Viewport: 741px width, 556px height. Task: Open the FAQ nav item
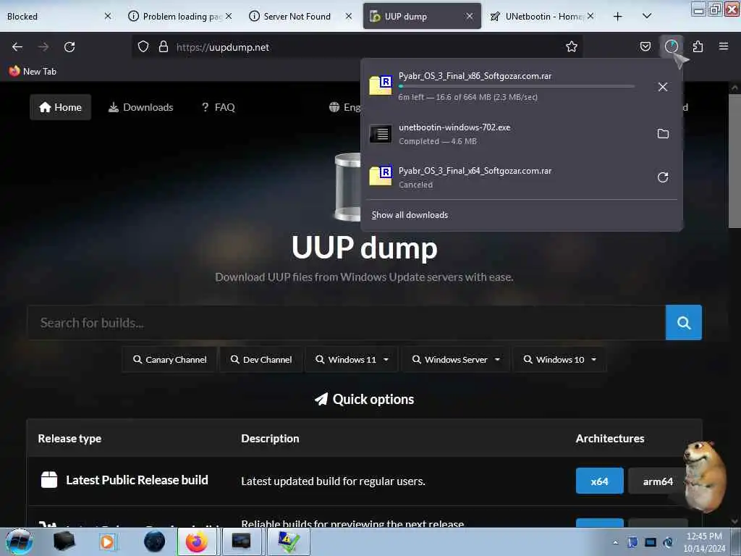pyautogui.click(x=218, y=107)
